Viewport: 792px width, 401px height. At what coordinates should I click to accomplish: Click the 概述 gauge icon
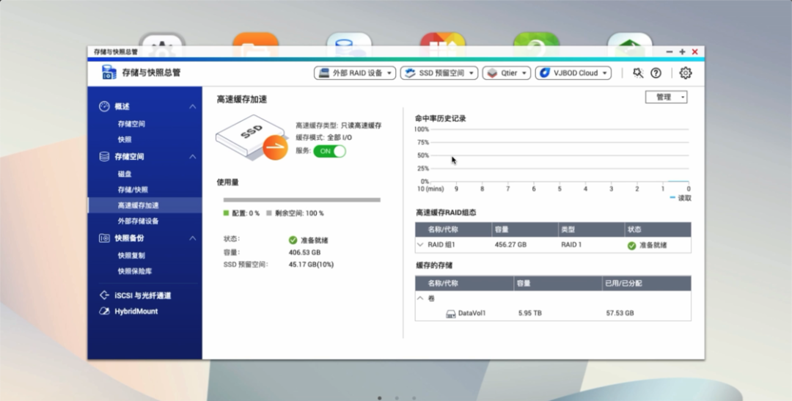point(104,106)
